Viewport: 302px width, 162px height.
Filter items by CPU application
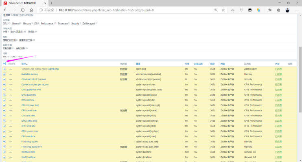(5, 23)
